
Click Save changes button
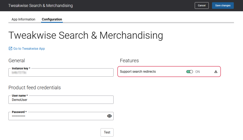tap(223, 5)
